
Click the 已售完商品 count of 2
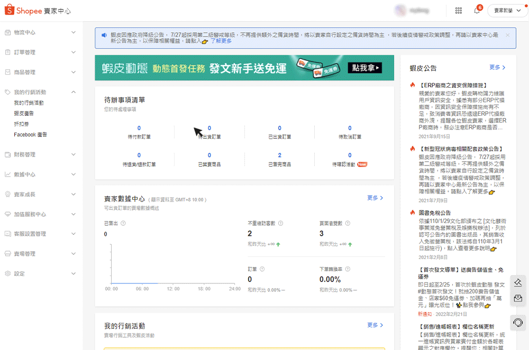279,155
